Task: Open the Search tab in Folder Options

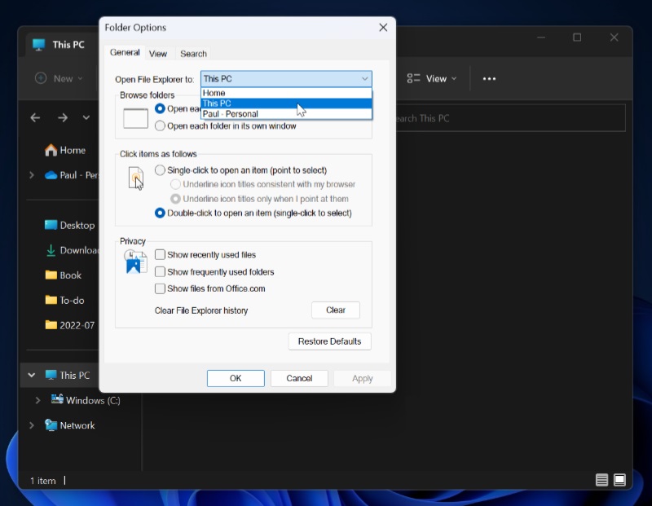Action: [x=193, y=54]
